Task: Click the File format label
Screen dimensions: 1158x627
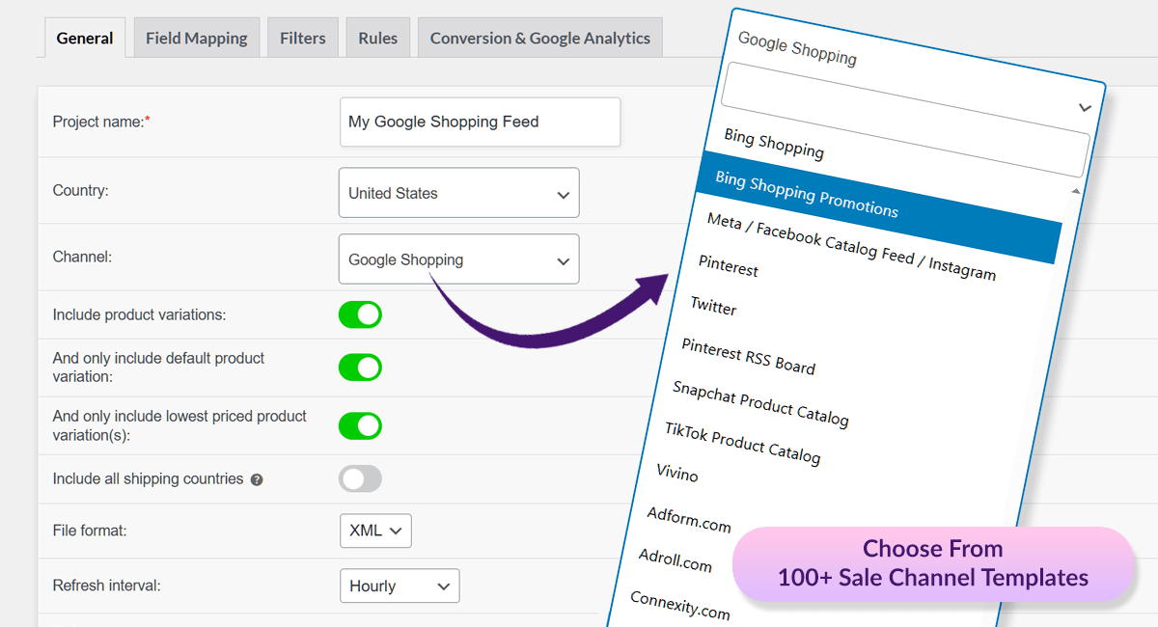Action: [90, 530]
